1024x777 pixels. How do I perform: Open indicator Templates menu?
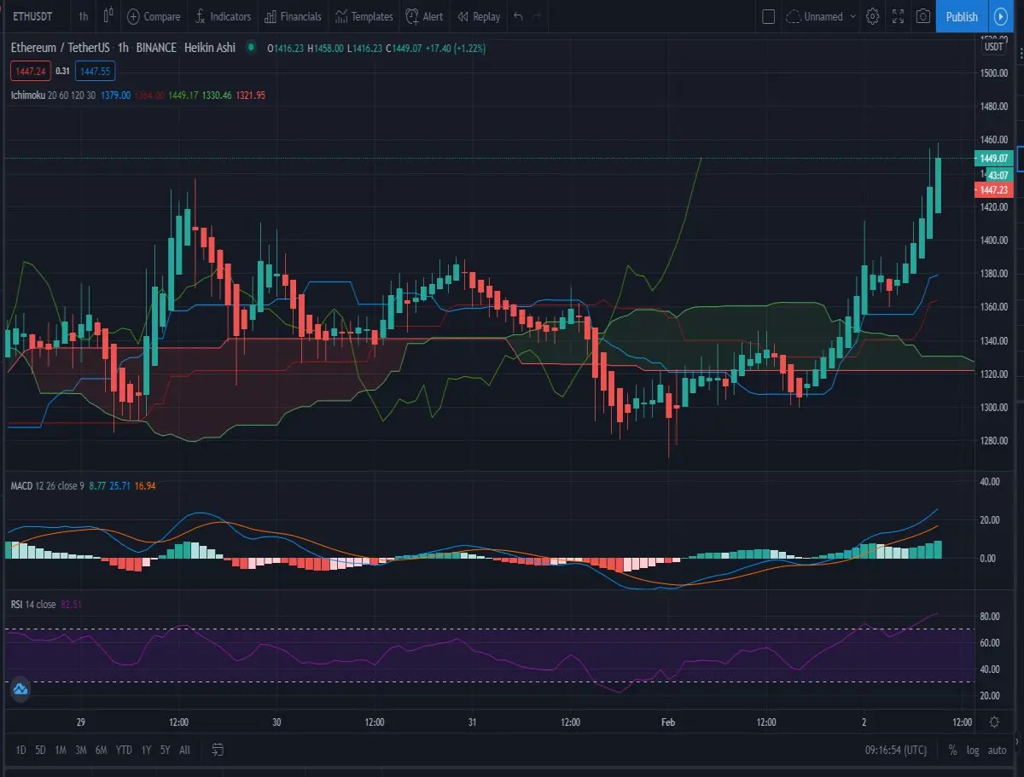coord(364,16)
